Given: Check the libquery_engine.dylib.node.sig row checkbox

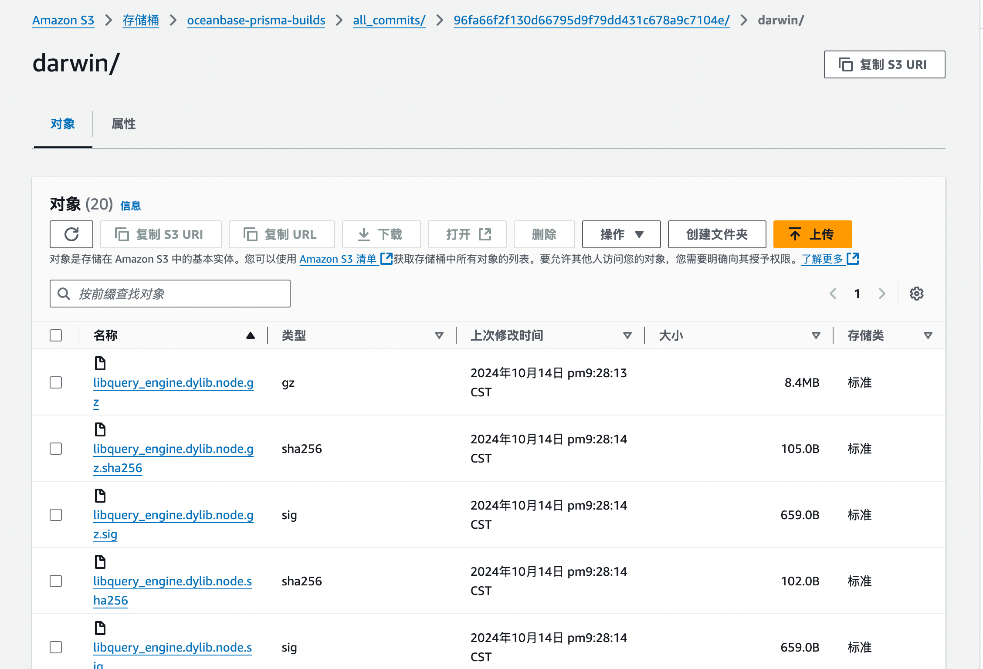Looking at the screenshot, I should pyautogui.click(x=56, y=647).
